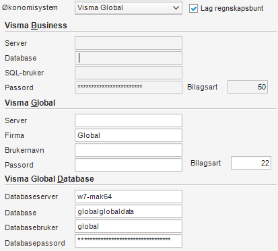
Task: Click the SQL-bruker input field
Action: (x=129, y=73)
